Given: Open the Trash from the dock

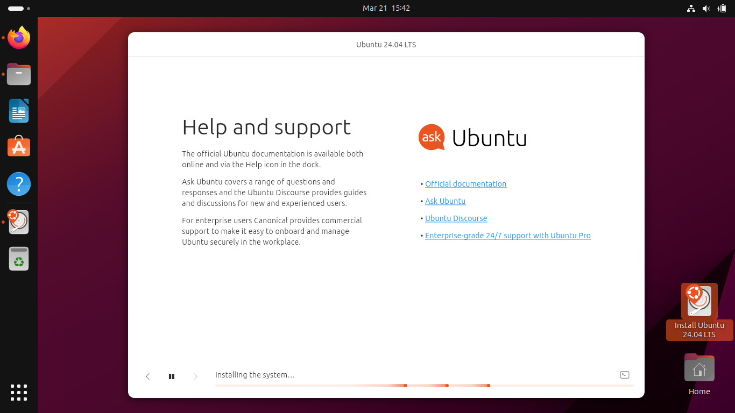Looking at the screenshot, I should [x=19, y=259].
